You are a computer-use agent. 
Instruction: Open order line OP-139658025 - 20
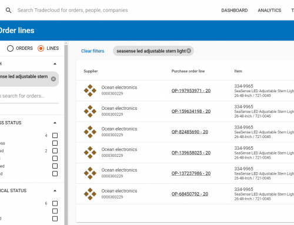click(x=191, y=153)
